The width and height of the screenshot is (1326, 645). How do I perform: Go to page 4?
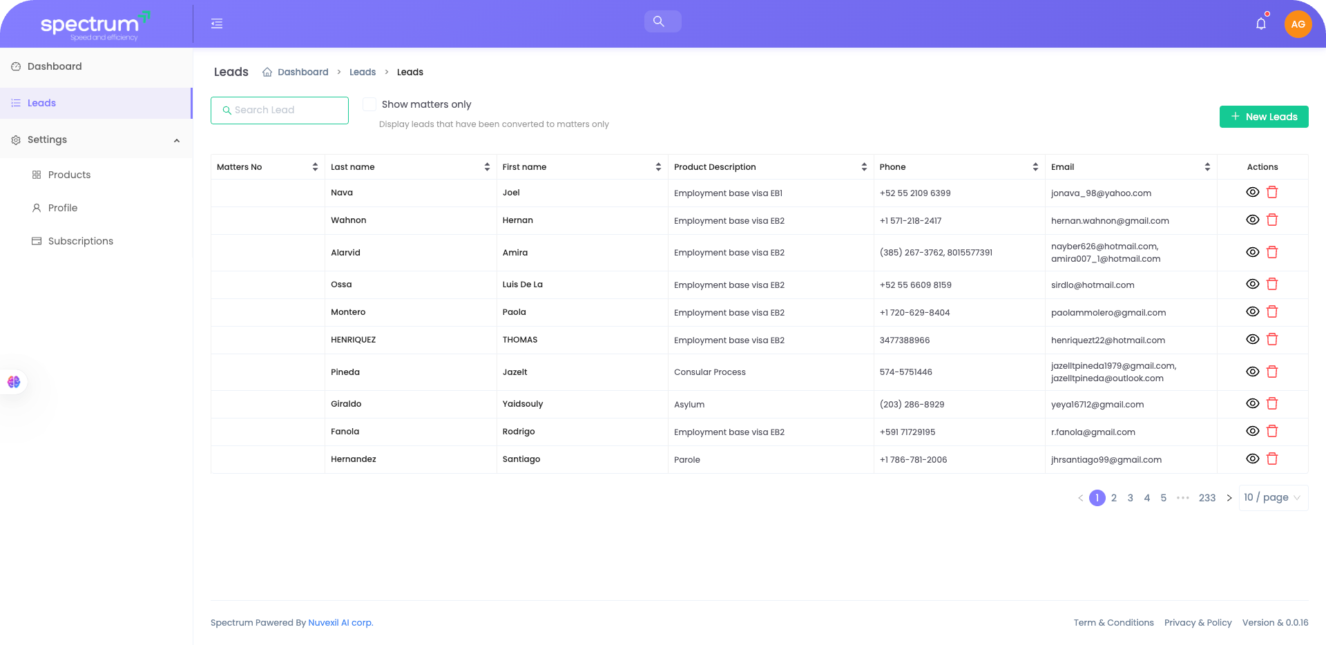click(x=1146, y=498)
